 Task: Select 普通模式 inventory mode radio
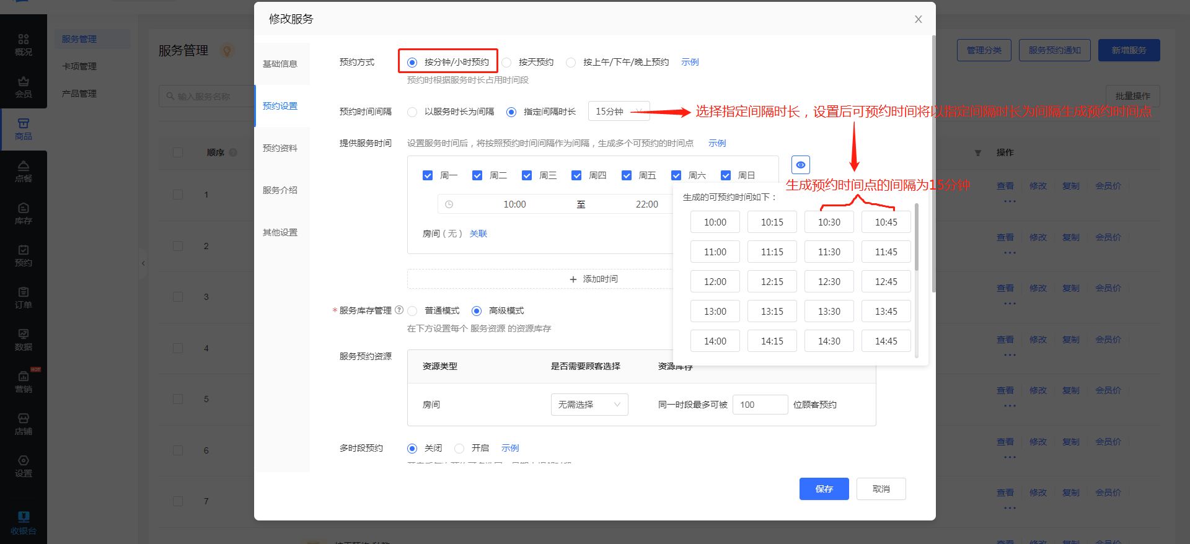click(x=412, y=311)
